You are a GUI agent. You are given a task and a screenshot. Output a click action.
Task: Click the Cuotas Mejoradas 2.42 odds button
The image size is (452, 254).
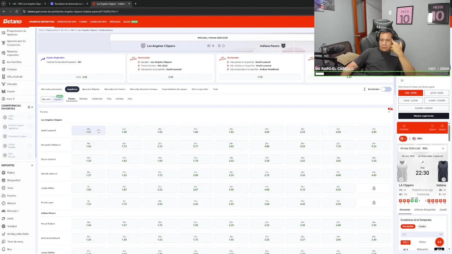pyautogui.click(x=82, y=77)
